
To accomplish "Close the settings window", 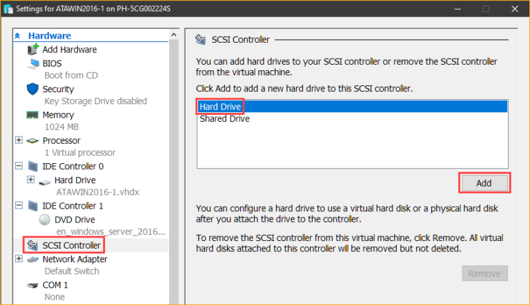I will click(x=514, y=9).
